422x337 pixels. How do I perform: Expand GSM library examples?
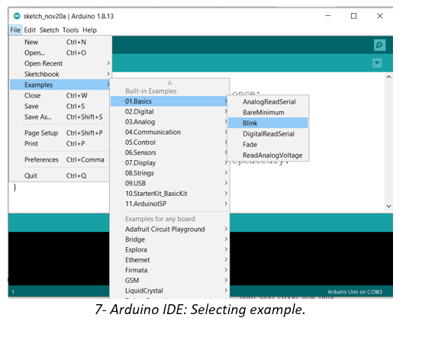(x=169, y=281)
